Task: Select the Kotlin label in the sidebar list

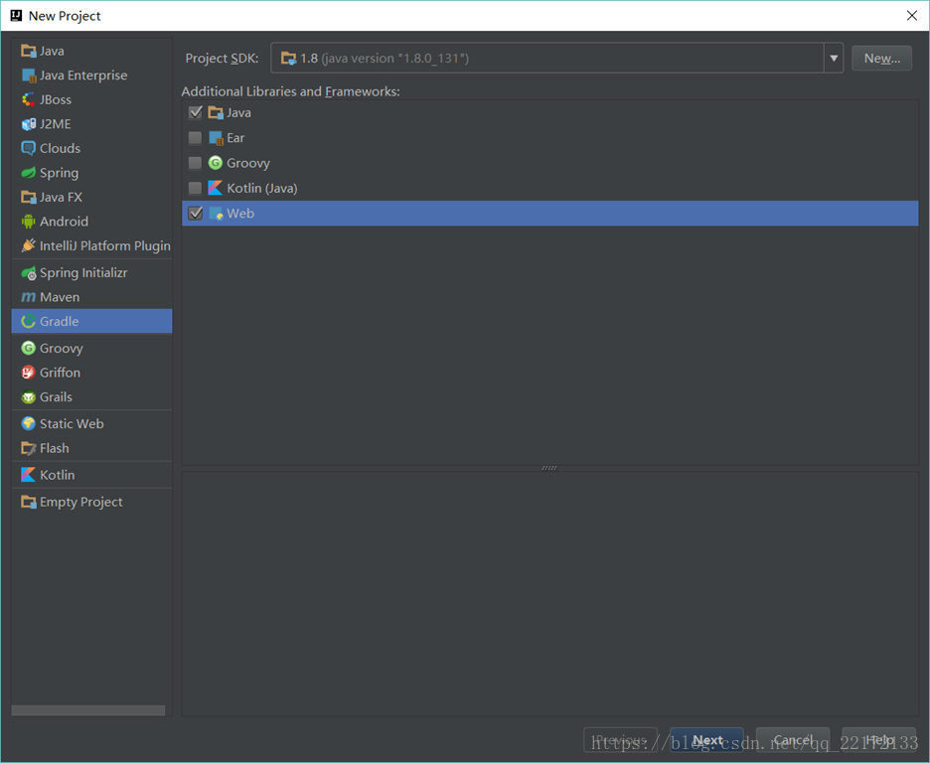Action: point(57,475)
